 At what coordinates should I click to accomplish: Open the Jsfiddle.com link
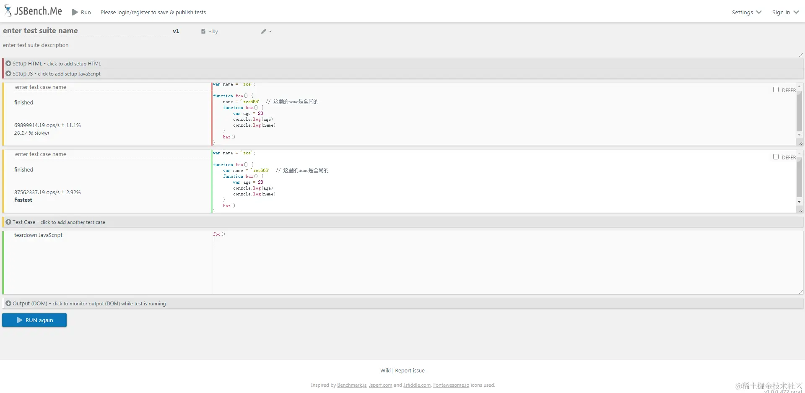(417, 385)
